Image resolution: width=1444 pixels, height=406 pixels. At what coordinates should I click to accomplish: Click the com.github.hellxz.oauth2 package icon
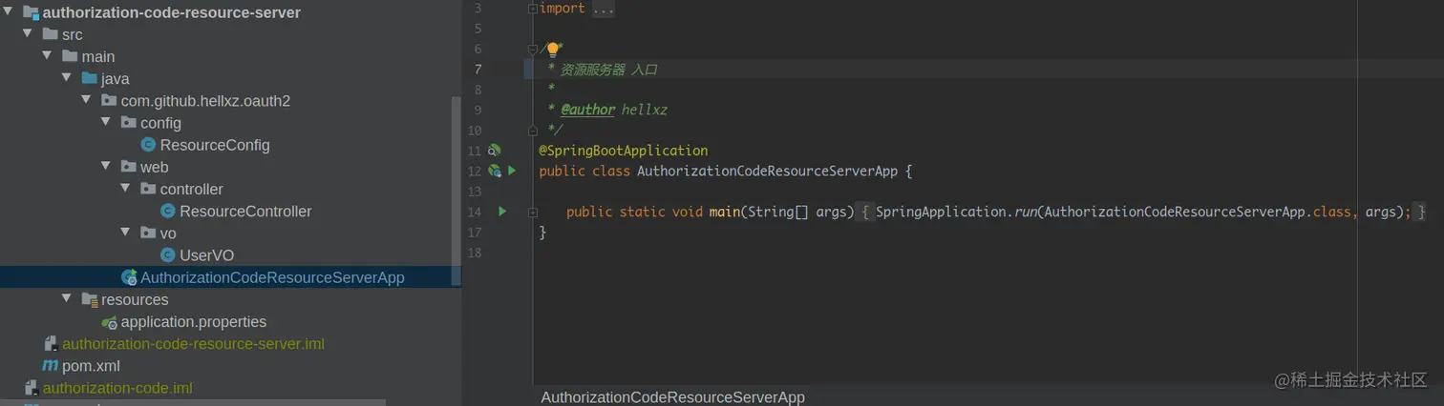(x=109, y=100)
